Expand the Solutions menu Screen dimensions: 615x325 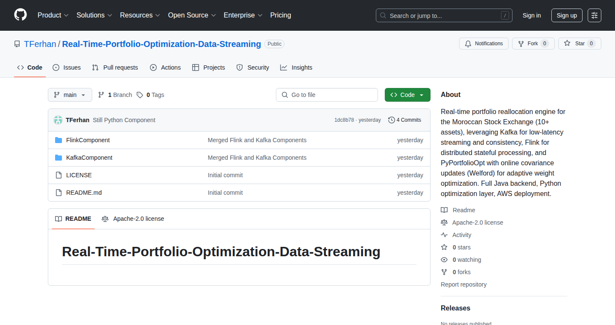pos(94,15)
